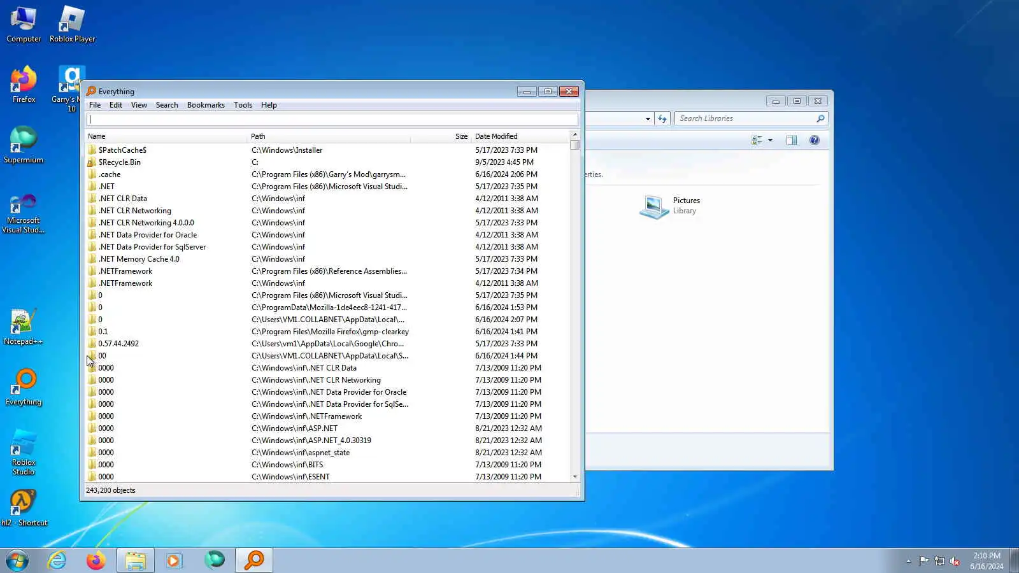Screen dimensions: 1019x573
Task: Open the File menu in Everything
Action: 95,105
